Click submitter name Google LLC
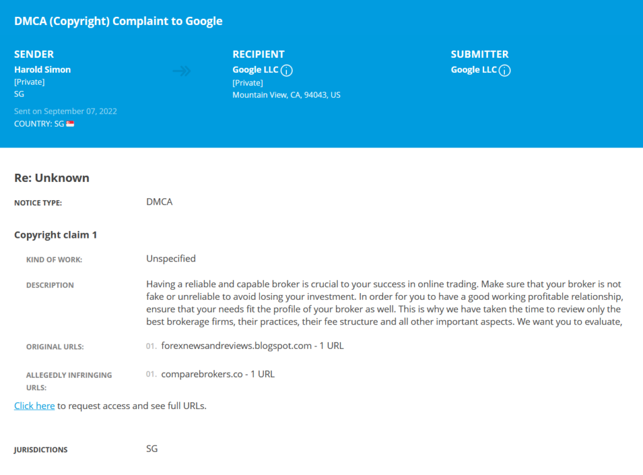 (x=474, y=70)
